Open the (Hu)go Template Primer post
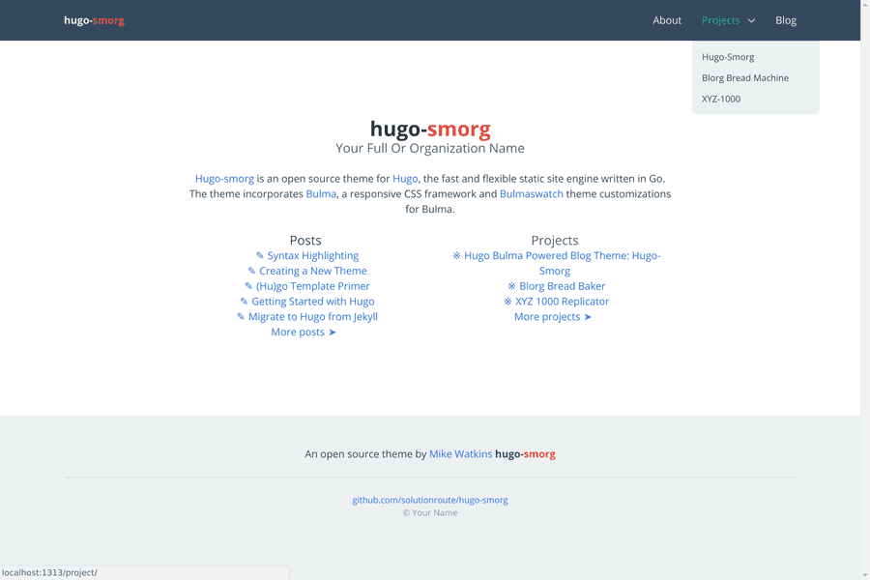870x580 pixels. pyautogui.click(x=313, y=286)
